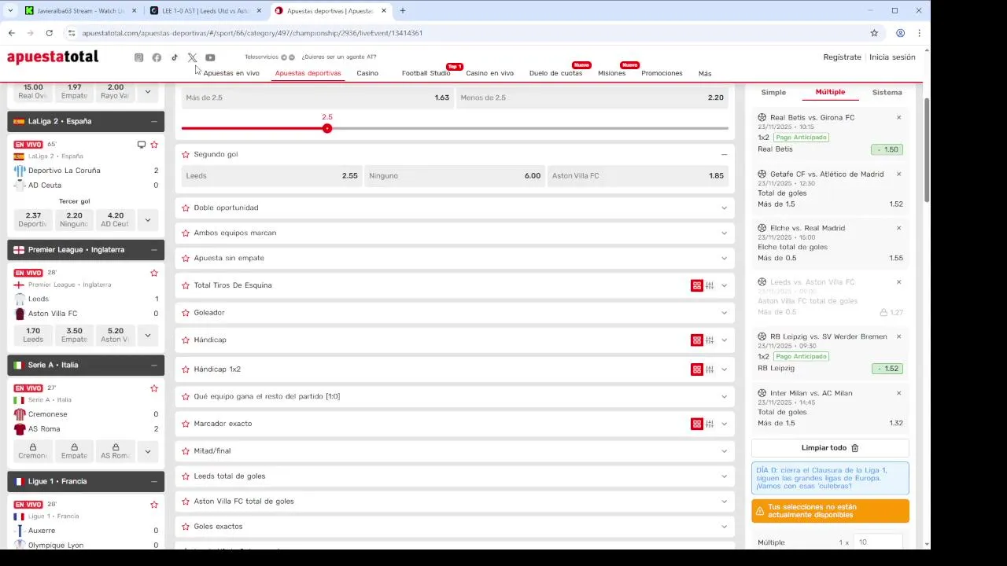Favorite the Deportivo La Coruña match star
Viewport: 1007px width, 566px height.
(154, 145)
